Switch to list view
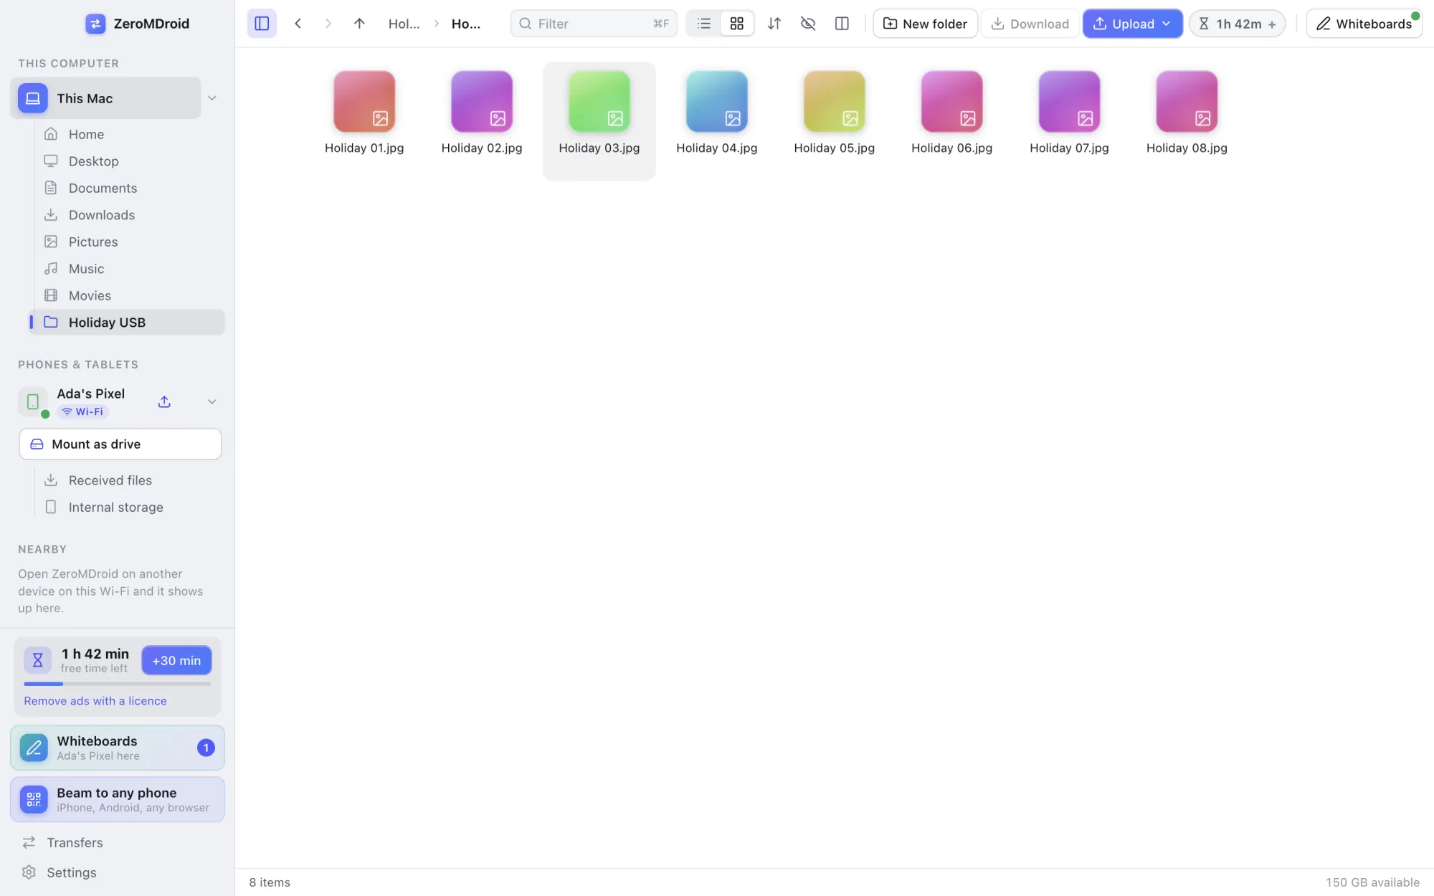Viewport: 1434px width, 896px height. pos(704,24)
